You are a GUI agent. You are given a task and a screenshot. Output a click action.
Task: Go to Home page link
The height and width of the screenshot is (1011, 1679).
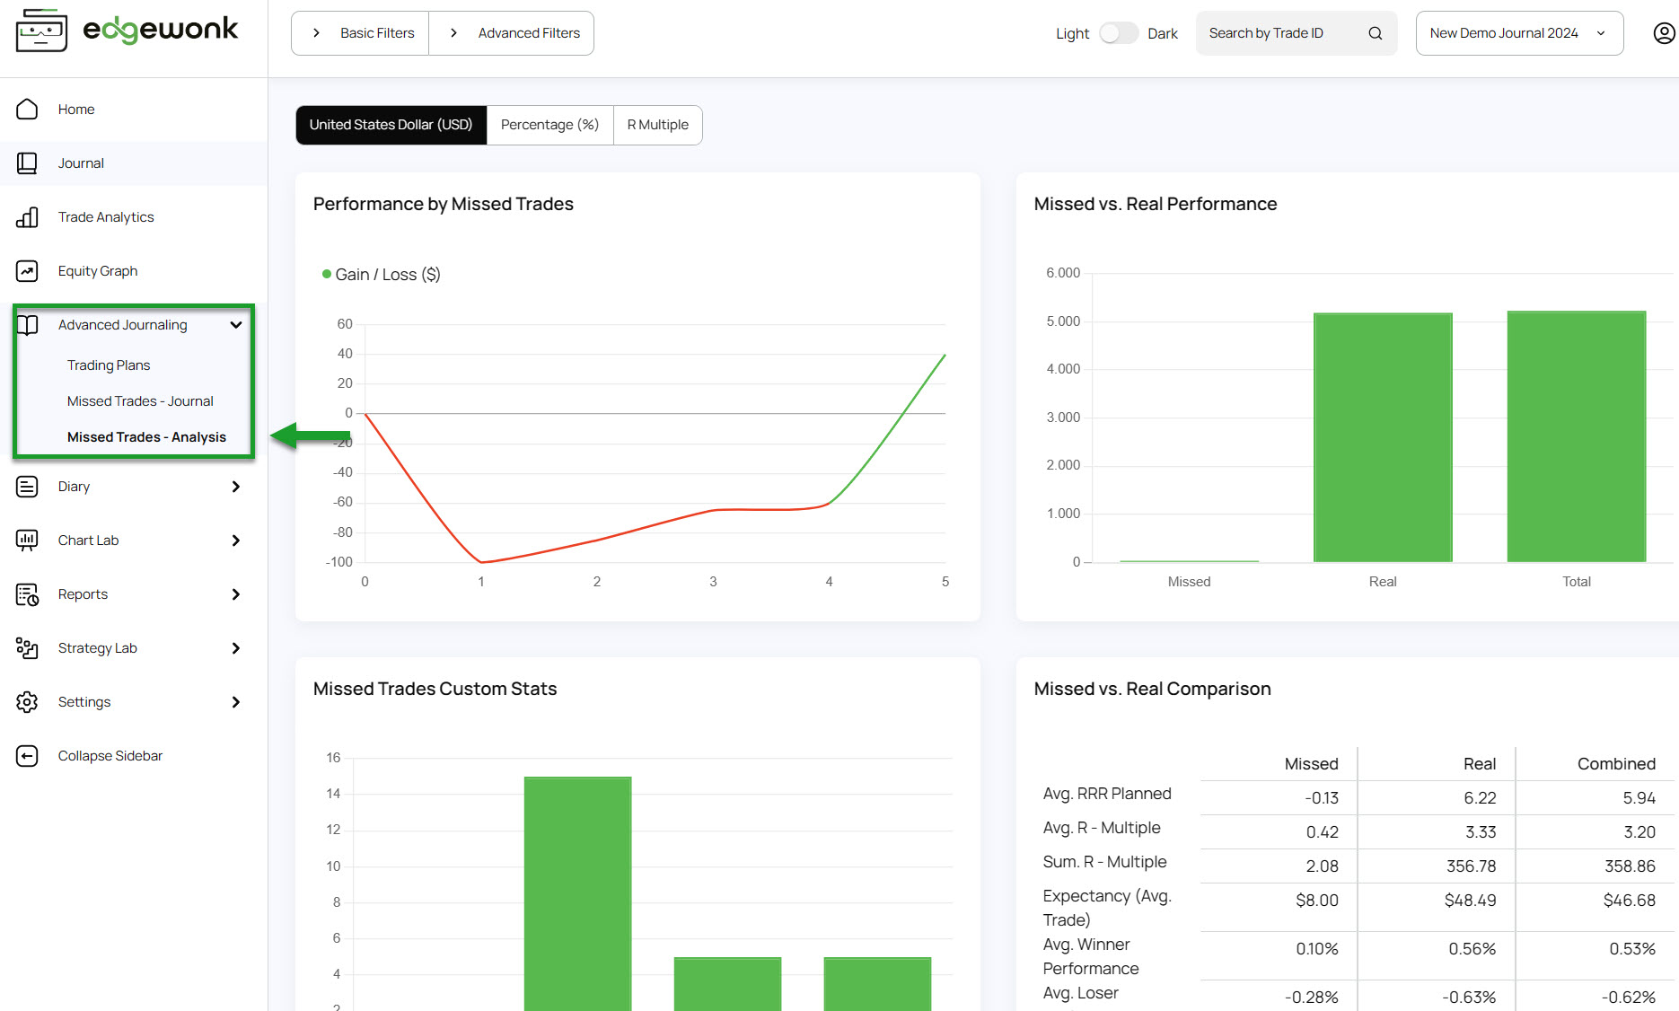click(x=76, y=110)
